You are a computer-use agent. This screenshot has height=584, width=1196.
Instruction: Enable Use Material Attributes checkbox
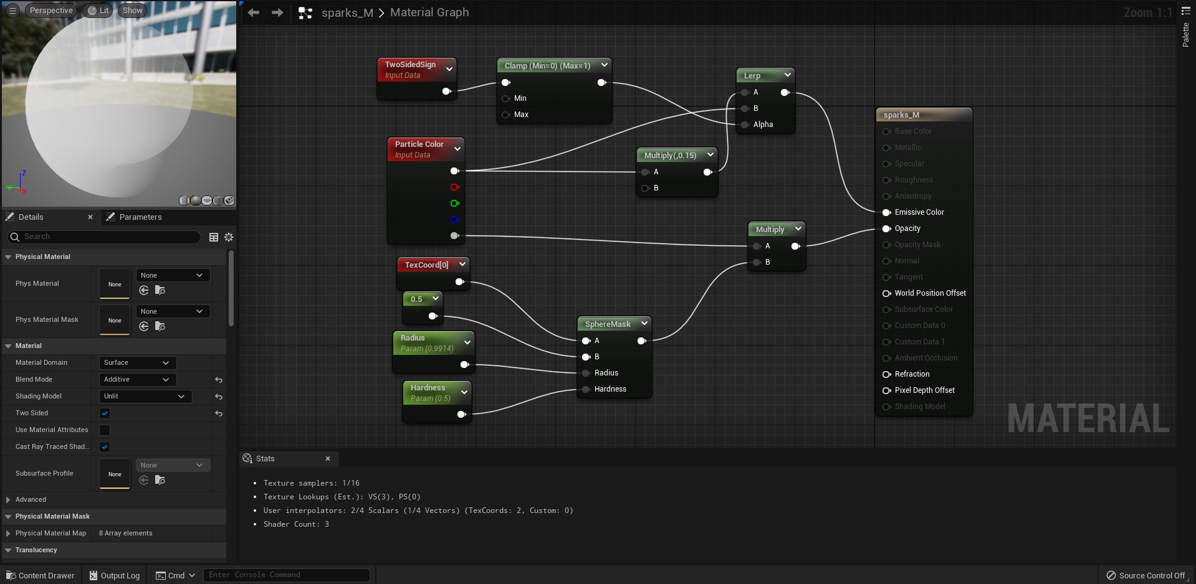pos(105,430)
